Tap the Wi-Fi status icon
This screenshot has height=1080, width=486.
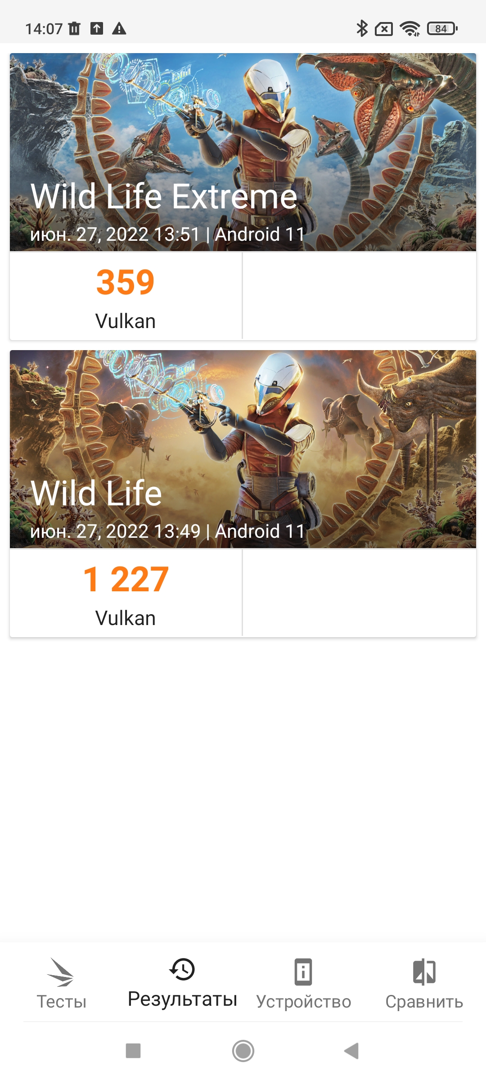(x=410, y=29)
